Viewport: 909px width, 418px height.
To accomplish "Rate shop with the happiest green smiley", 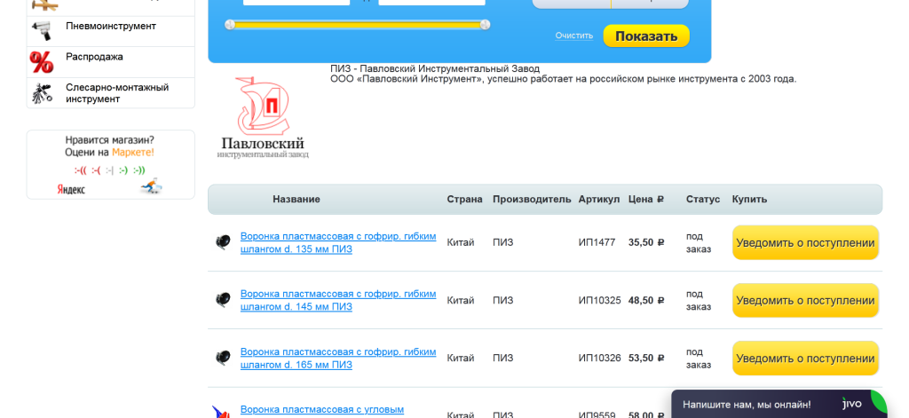I will coord(139,170).
